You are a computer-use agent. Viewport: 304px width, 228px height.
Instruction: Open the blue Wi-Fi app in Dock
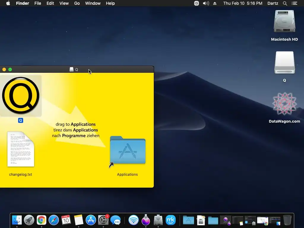tap(134, 220)
